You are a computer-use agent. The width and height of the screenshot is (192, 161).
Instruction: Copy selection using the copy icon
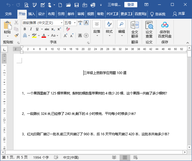(16, 29)
